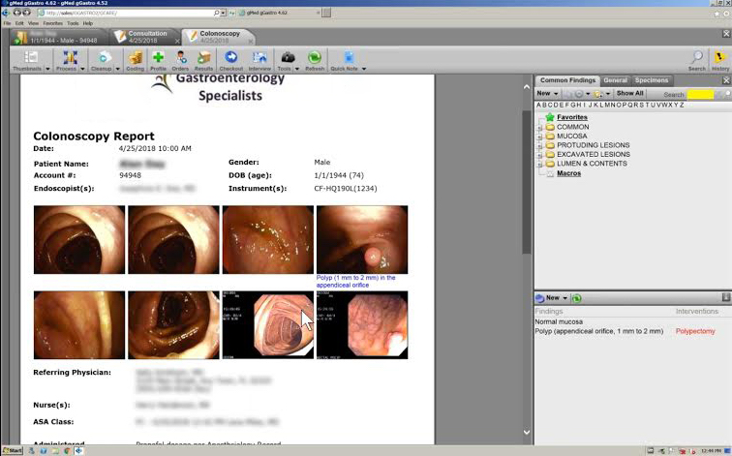Open the New dropdown in Common Findings
The height and width of the screenshot is (456, 732).
click(548, 93)
